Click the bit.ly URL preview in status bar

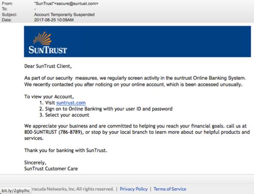(16, 190)
